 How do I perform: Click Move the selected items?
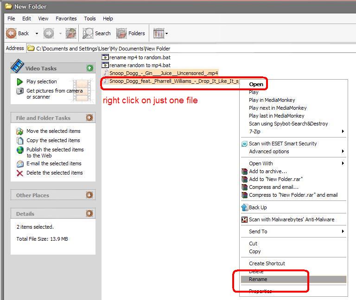point(53,131)
